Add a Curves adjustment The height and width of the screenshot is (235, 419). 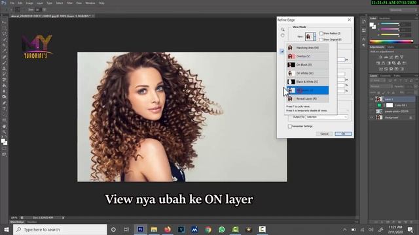coord(392,57)
